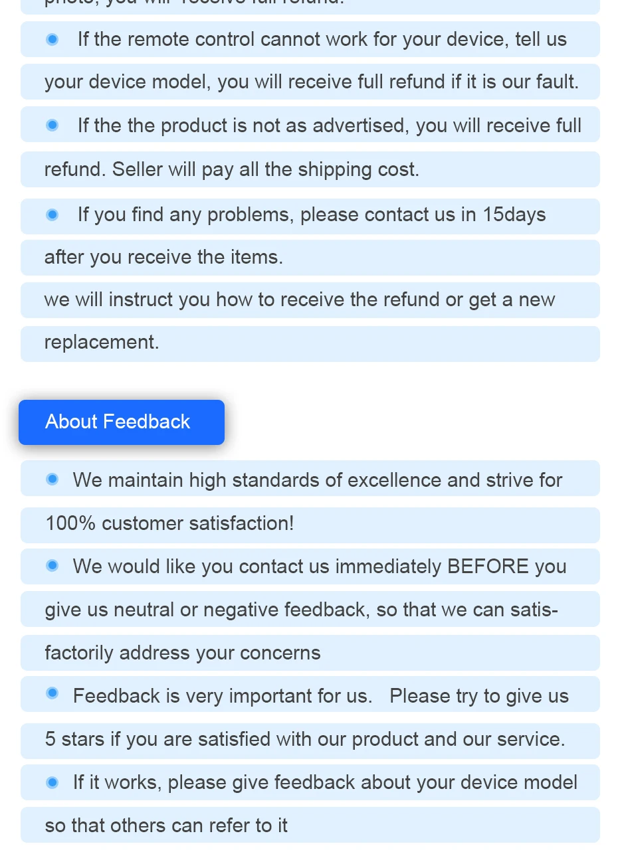Select the bullet before "We would like you contact us"
The height and width of the screenshot is (868, 618).
pyautogui.click(x=52, y=566)
